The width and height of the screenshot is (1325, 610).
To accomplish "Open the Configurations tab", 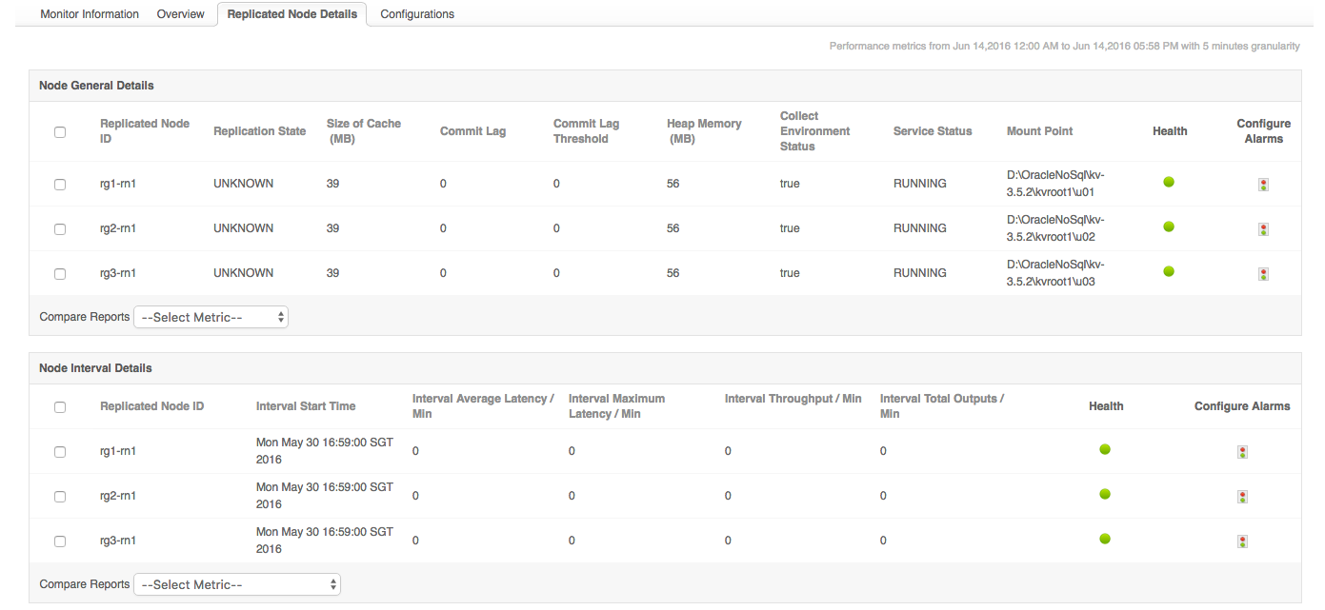I will [x=417, y=14].
